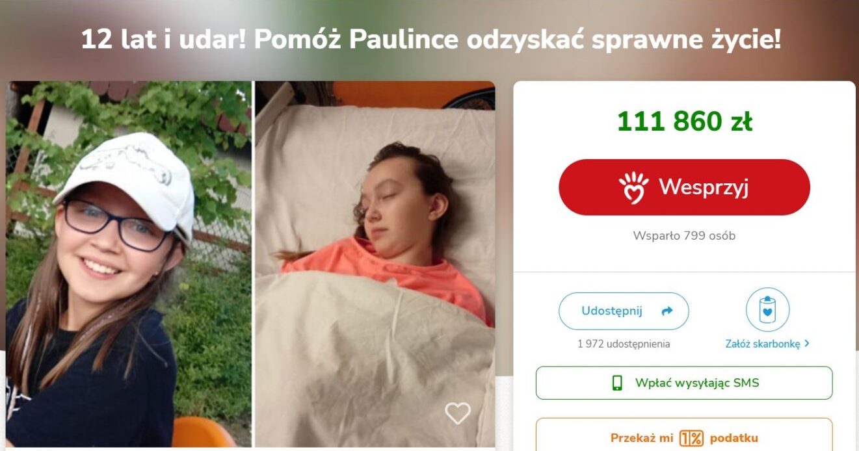Click the fundraiser title about Paulinka

430,40
